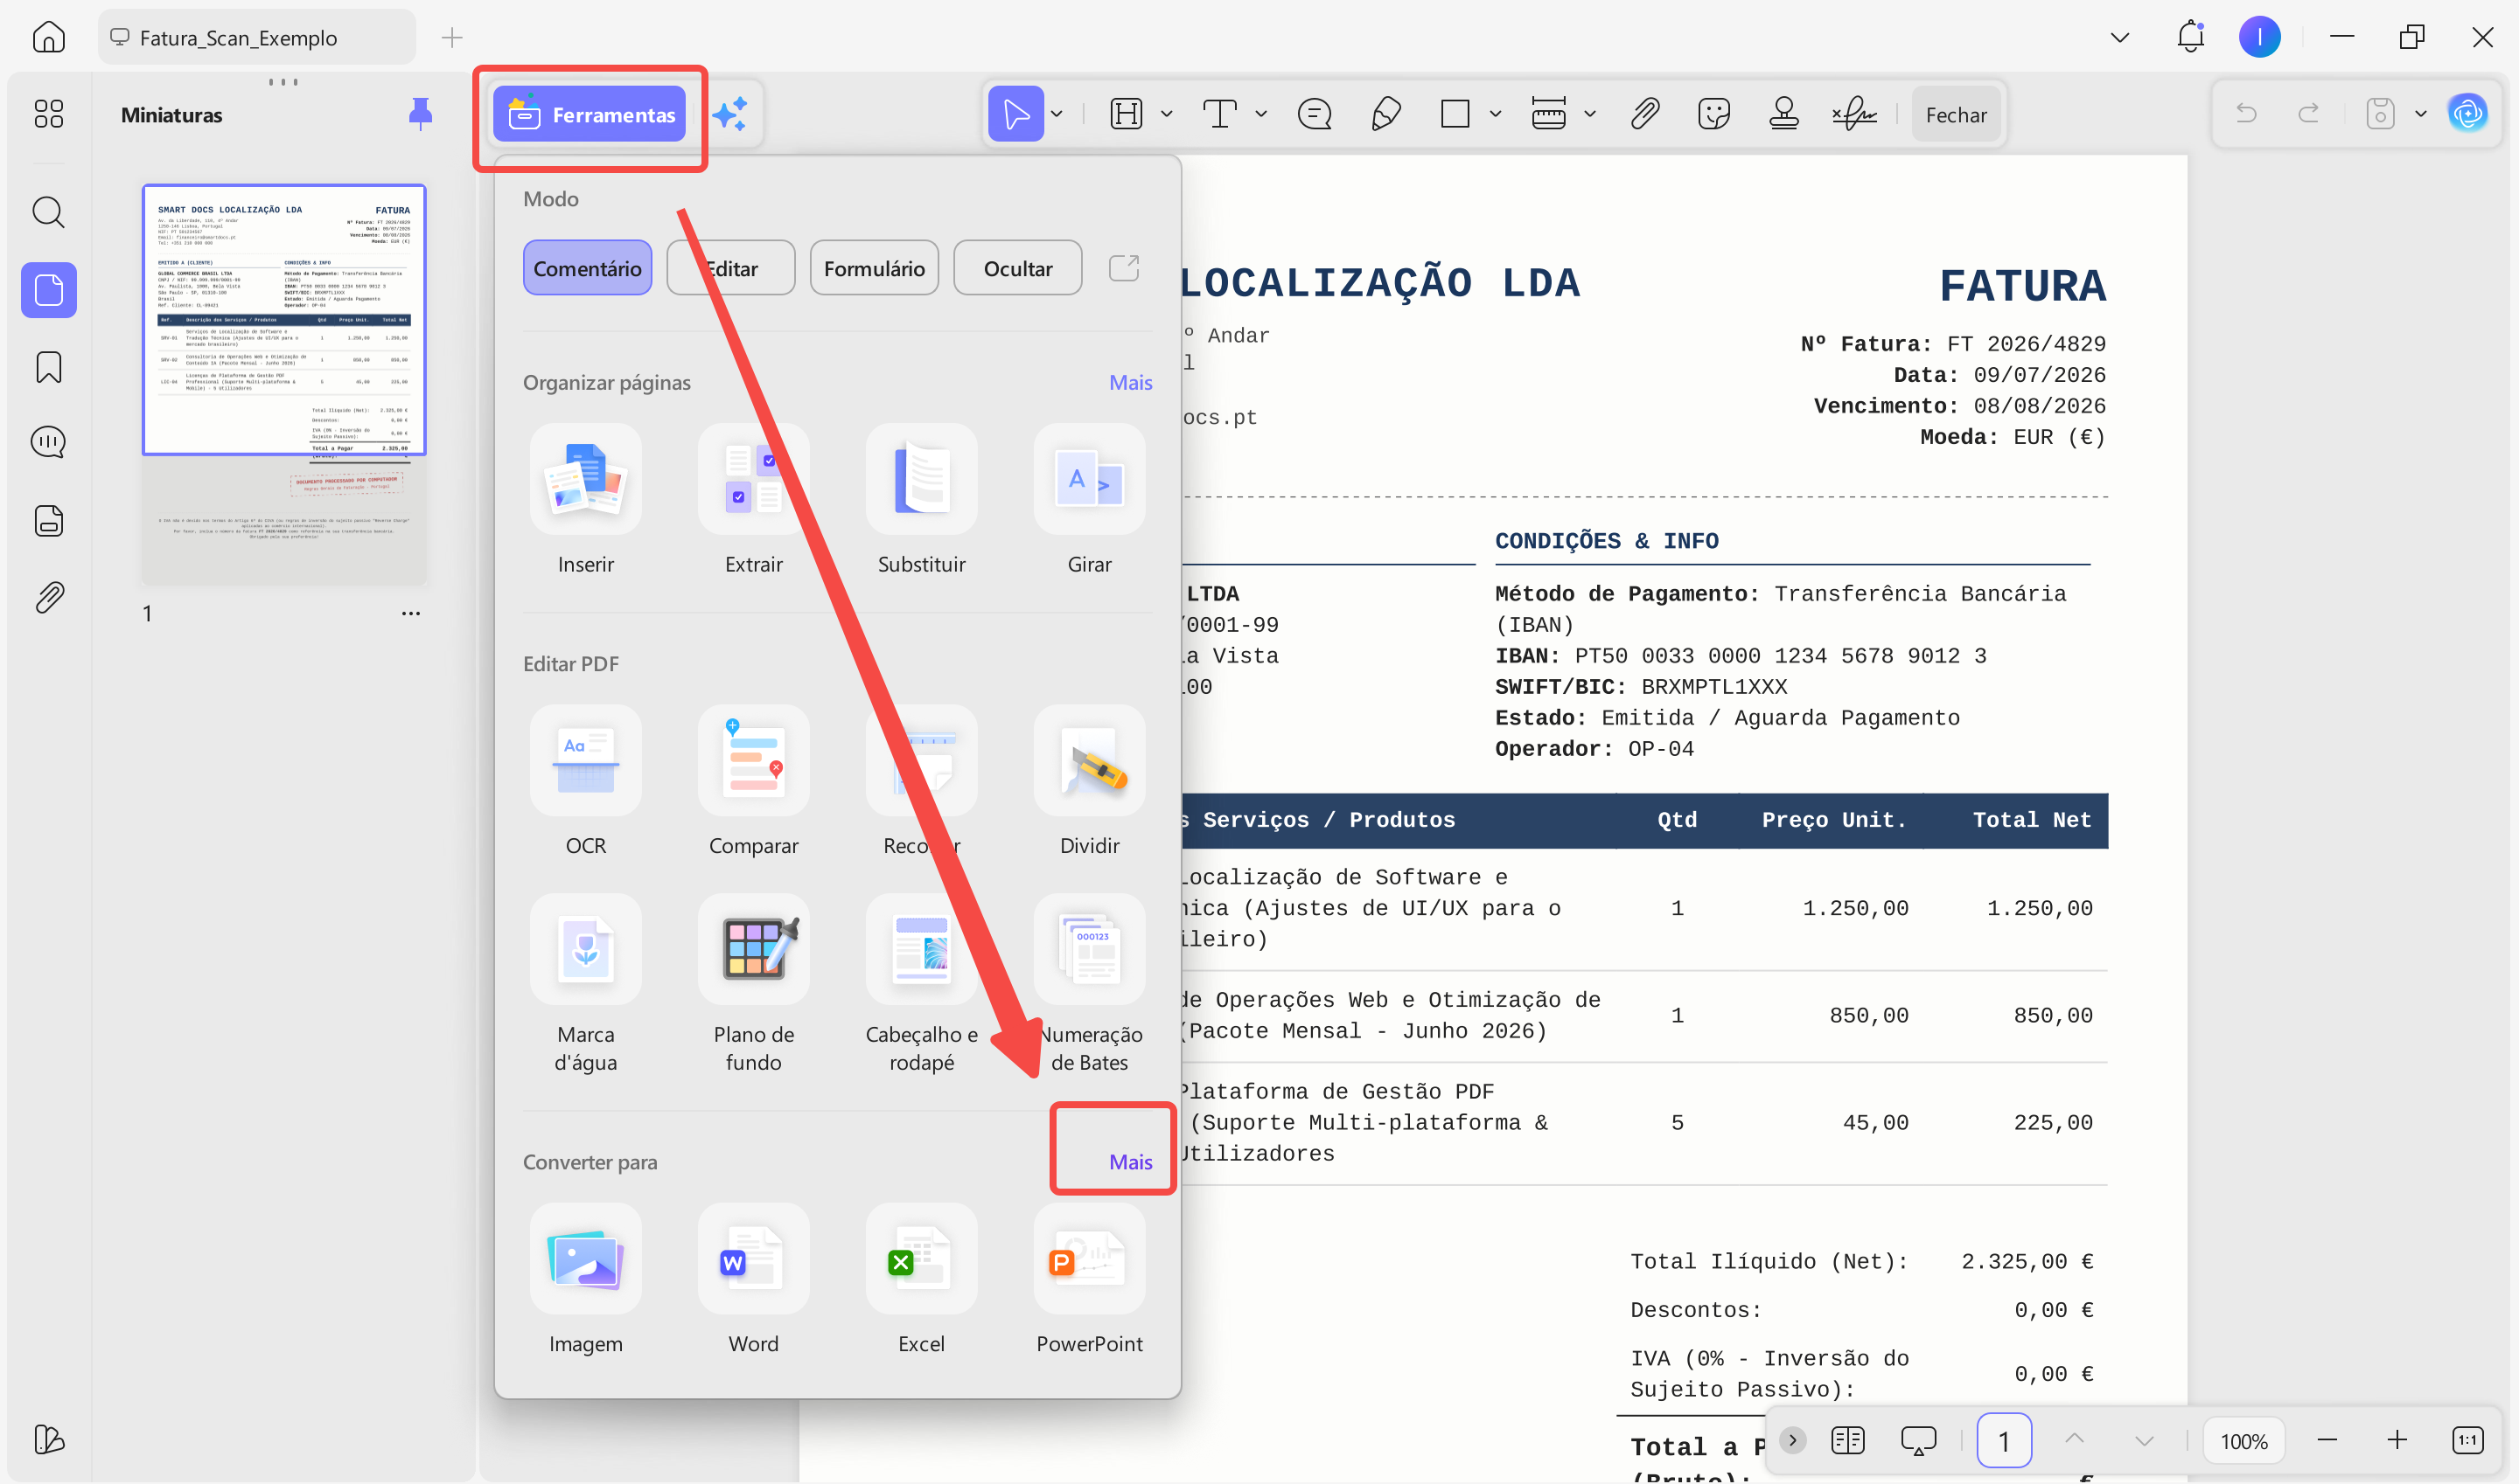2519x1484 pixels.
Task: Click the Undo arrow
Action: [2247, 114]
